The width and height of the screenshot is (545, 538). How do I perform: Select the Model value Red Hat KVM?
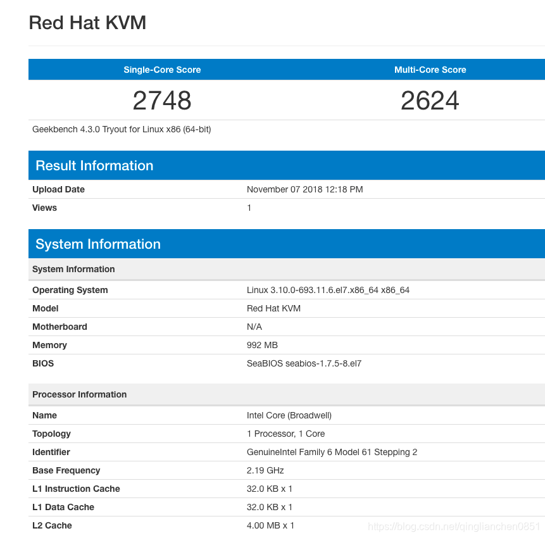(273, 309)
